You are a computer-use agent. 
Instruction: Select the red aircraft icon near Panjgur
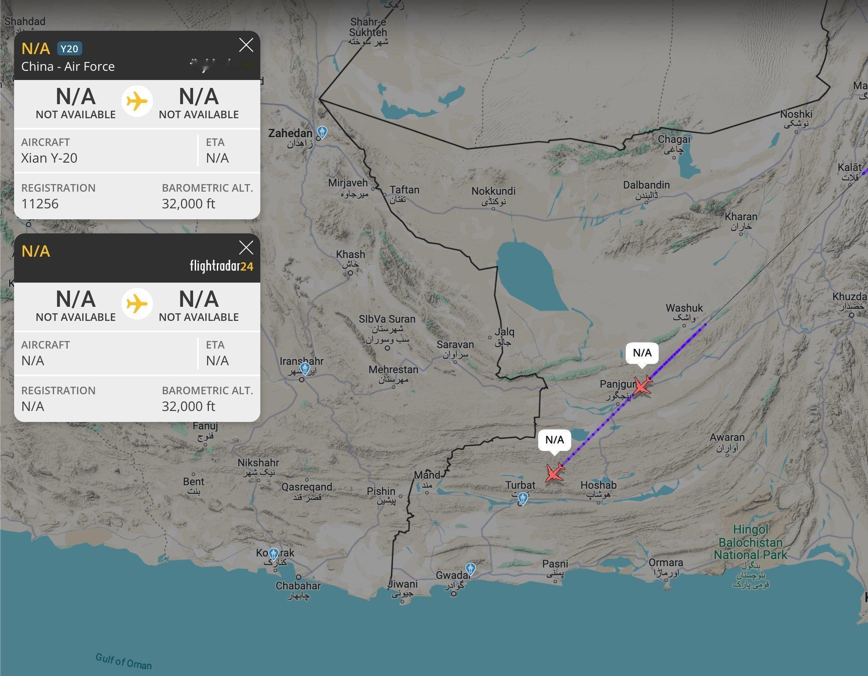[x=642, y=385]
